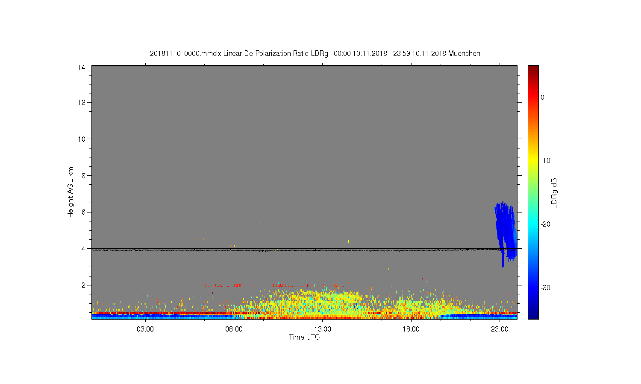Viewport: 641px width, 384px height.
Task: Click the 23:00 time tick label
Action: [500, 329]
